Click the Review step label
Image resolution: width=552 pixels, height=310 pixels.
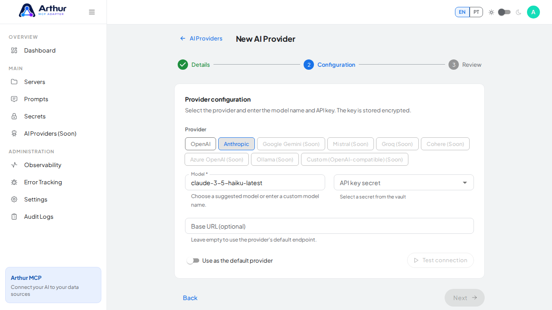(472, 65)
